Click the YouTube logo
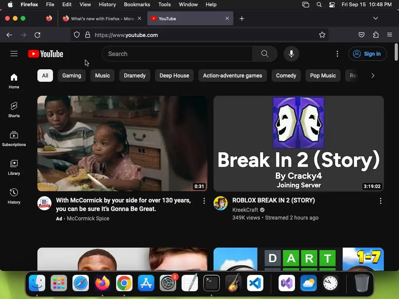The height and width of the screenshot is (299, 399). 46,54
